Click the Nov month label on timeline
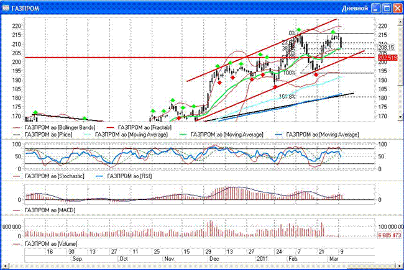Screen dimensions: 404x270 pos(169,259)
